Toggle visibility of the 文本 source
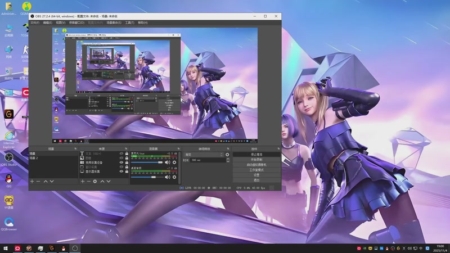Viewport: 450px width, 253px height. tap(121, 153)
